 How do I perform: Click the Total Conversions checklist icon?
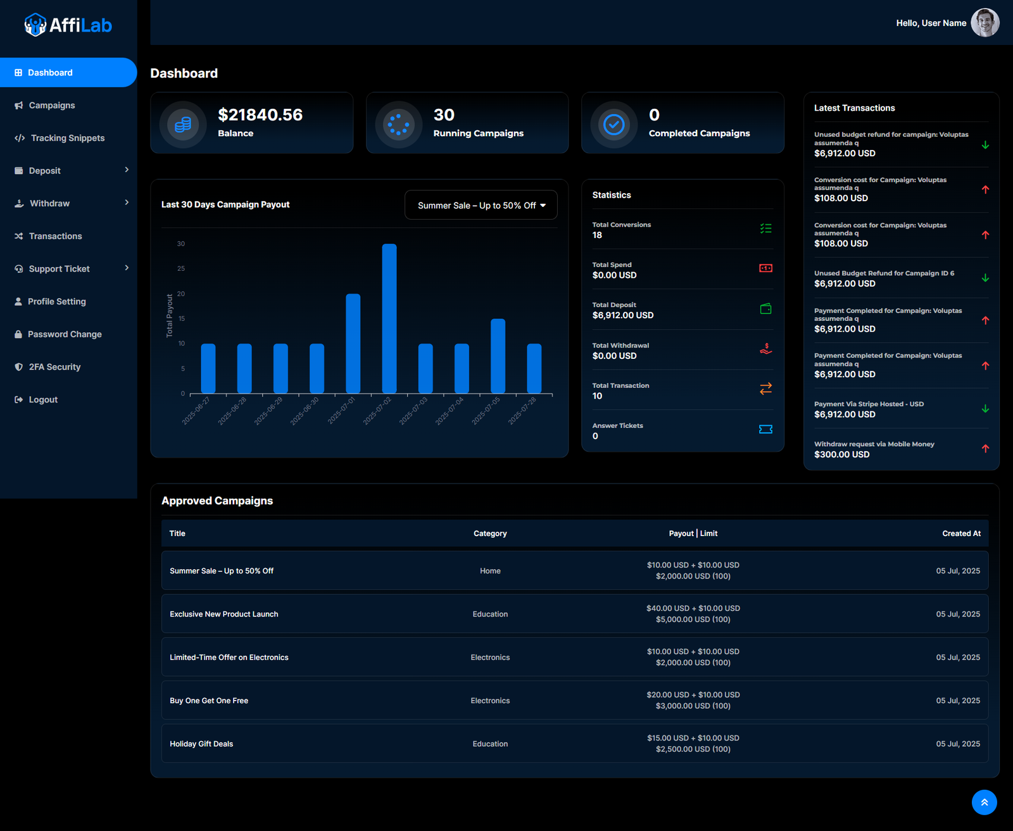click(765, 228)
